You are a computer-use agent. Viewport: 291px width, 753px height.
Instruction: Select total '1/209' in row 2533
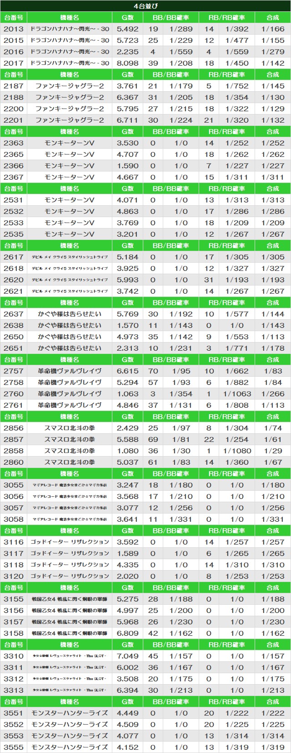273,223
